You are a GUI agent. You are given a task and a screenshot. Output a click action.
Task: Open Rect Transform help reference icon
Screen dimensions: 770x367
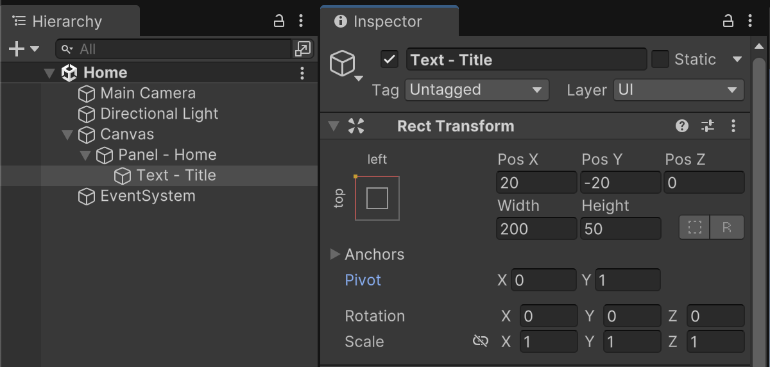pos(682,126)
